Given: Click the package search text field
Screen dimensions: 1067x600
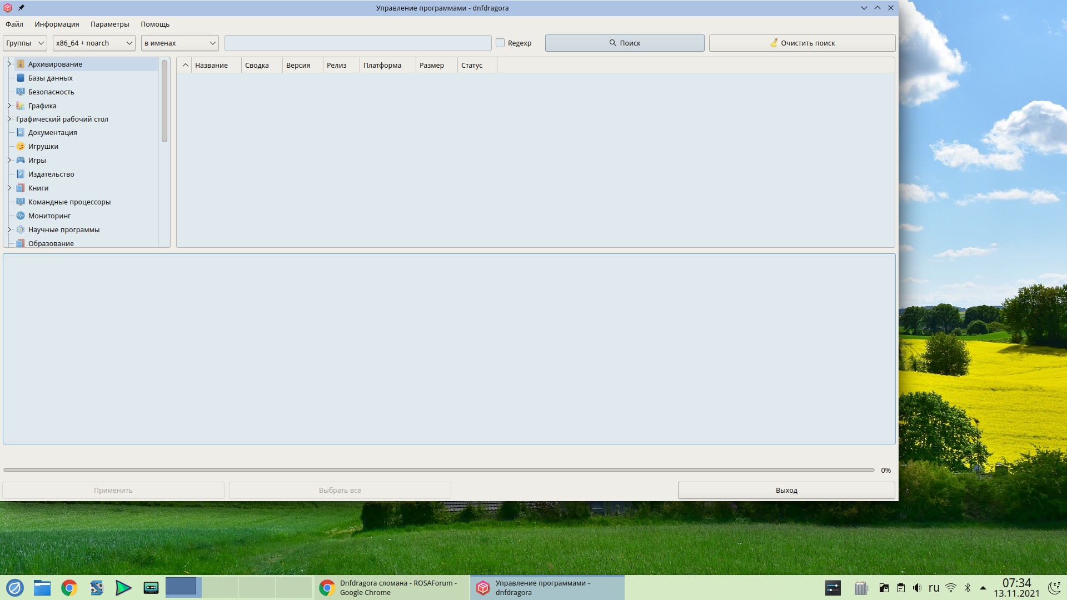Looking at the screenshot, I should click(x=358, y=43).
